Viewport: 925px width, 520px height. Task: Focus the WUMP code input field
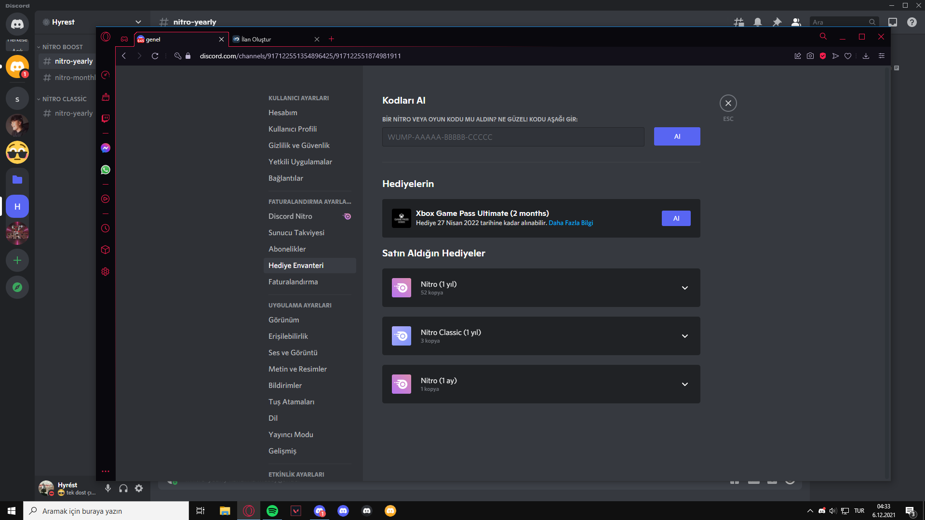(x=513, y=137)
